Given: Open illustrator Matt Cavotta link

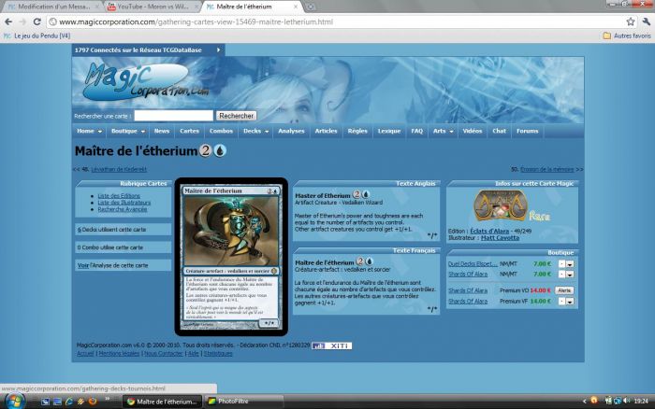Looking at the screenshot, I should [x=500, y=237].
